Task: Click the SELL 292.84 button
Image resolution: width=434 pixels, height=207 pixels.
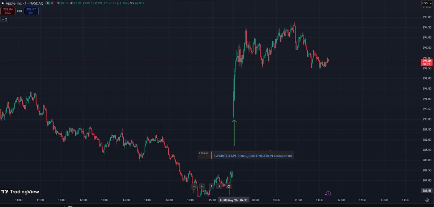Action: [8, 11]
